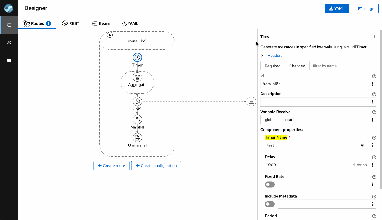Click the Unmarshal step icon
382x220 pixels.
(x=137, y=138)
